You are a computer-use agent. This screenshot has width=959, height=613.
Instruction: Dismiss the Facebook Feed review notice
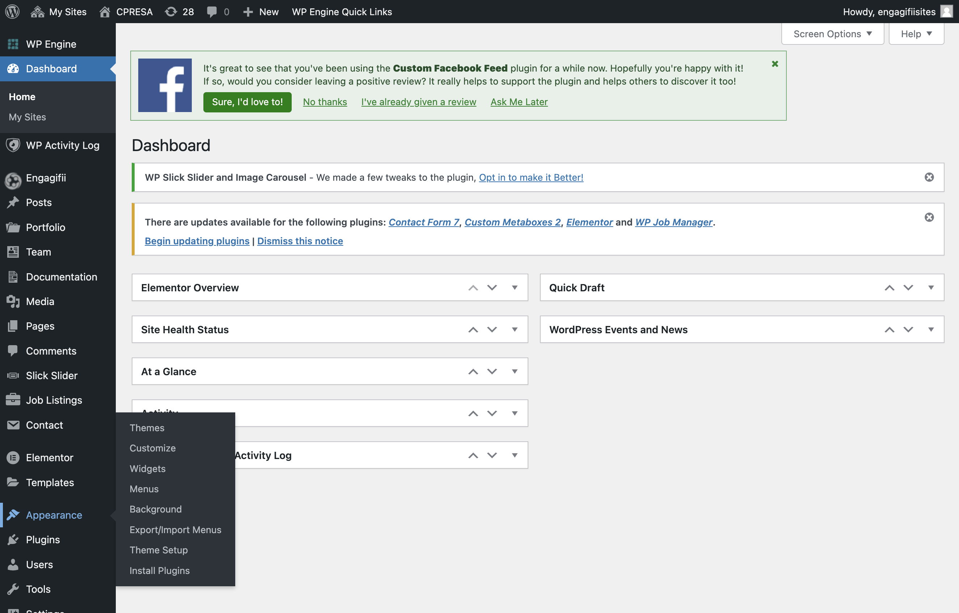(x=775, y=64)
